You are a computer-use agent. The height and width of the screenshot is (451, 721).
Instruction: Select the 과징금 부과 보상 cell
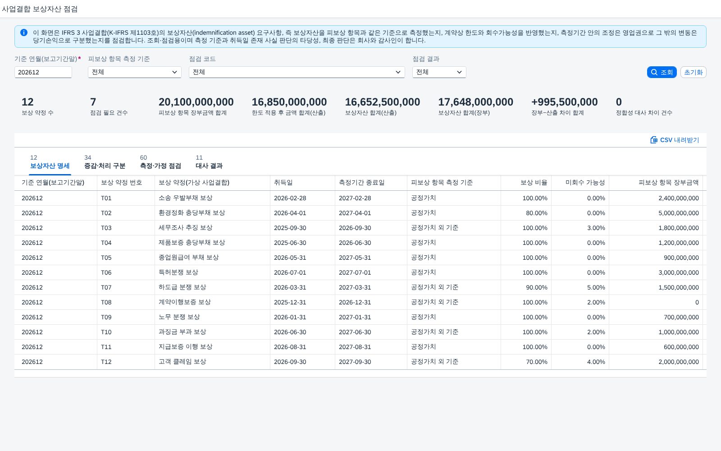coord(213,332)
